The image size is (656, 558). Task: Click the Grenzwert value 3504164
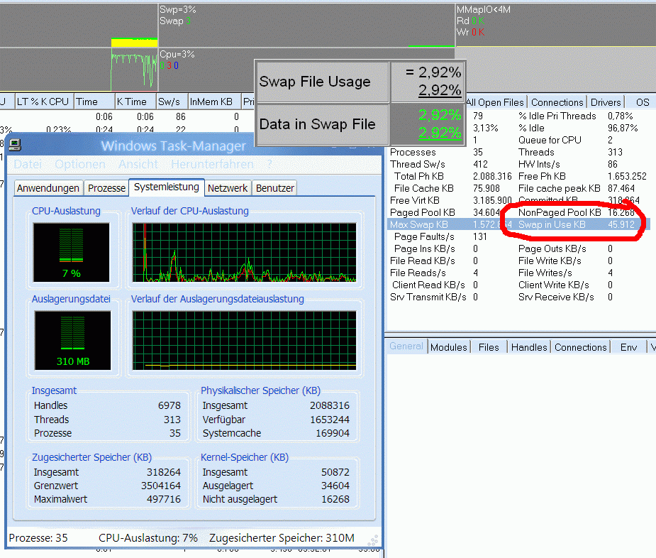coord(161,486)
